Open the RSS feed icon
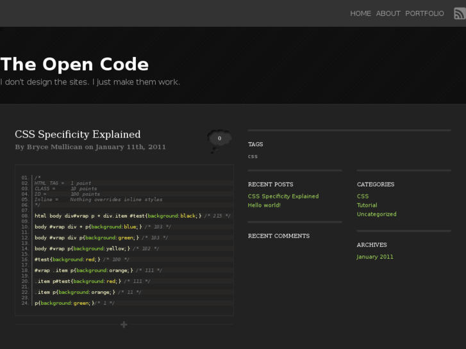466x349 pixels. click(460, 13)
